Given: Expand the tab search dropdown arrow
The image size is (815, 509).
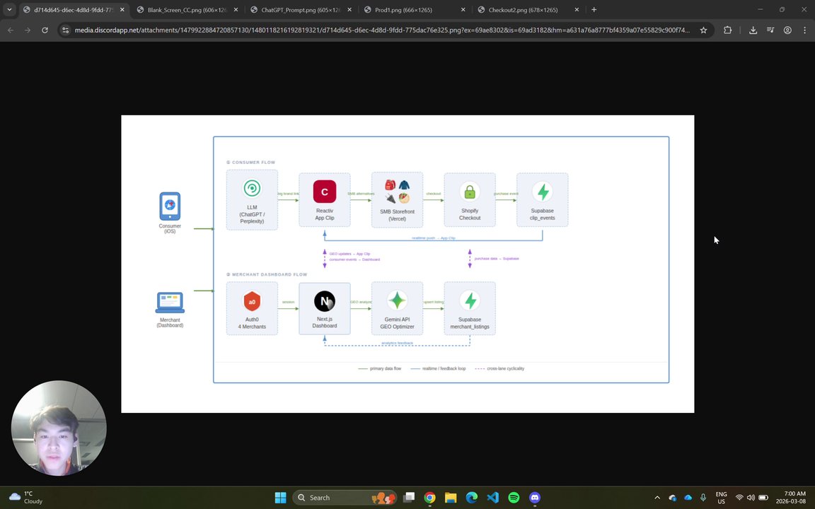Looking at the screenshot, I should click(x=8, y=9).
